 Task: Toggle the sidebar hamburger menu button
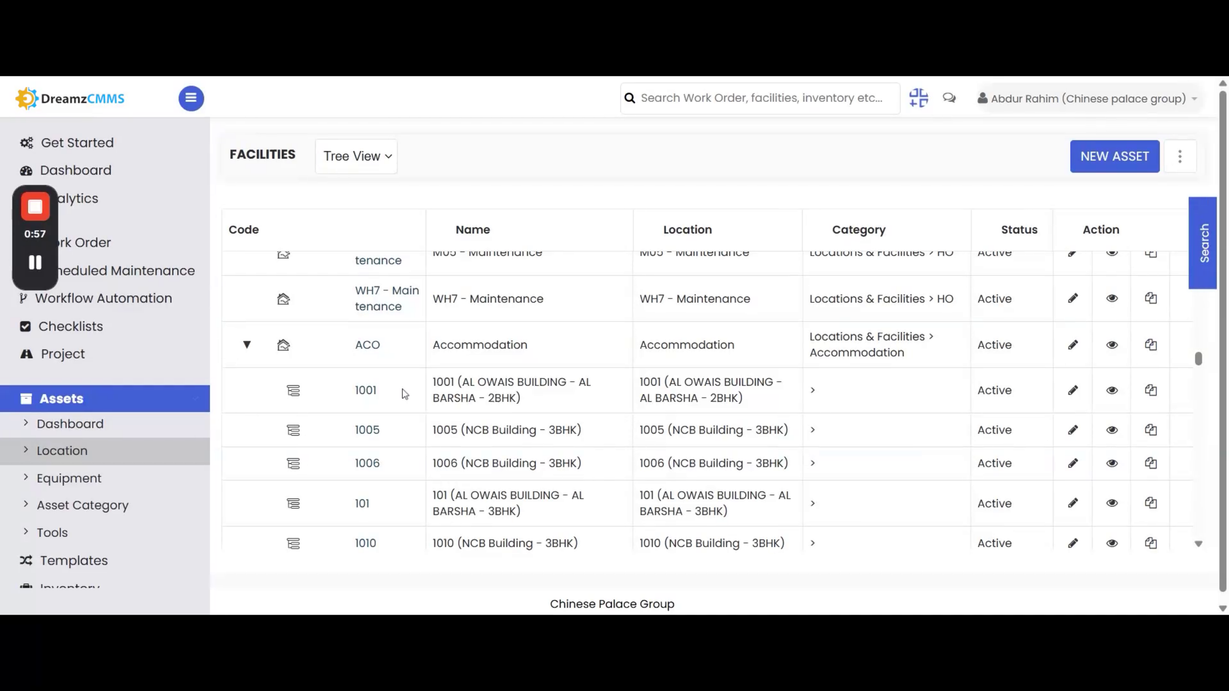(x=191, y=98)
